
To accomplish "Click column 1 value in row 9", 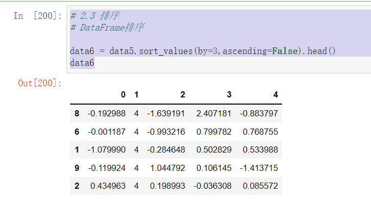I will [136, 168].
